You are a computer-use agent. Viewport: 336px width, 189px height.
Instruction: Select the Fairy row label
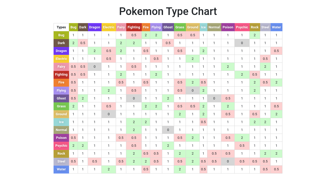(x=61, y=67)
